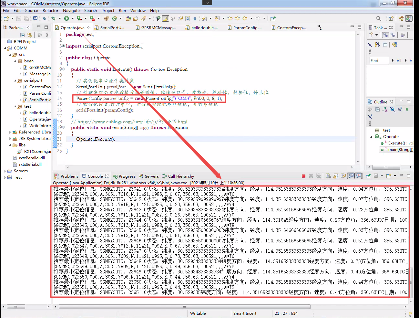This screenshot has height=318, width=419.
Task: Collapse all items in Outline view
Action: click(377, 110)
